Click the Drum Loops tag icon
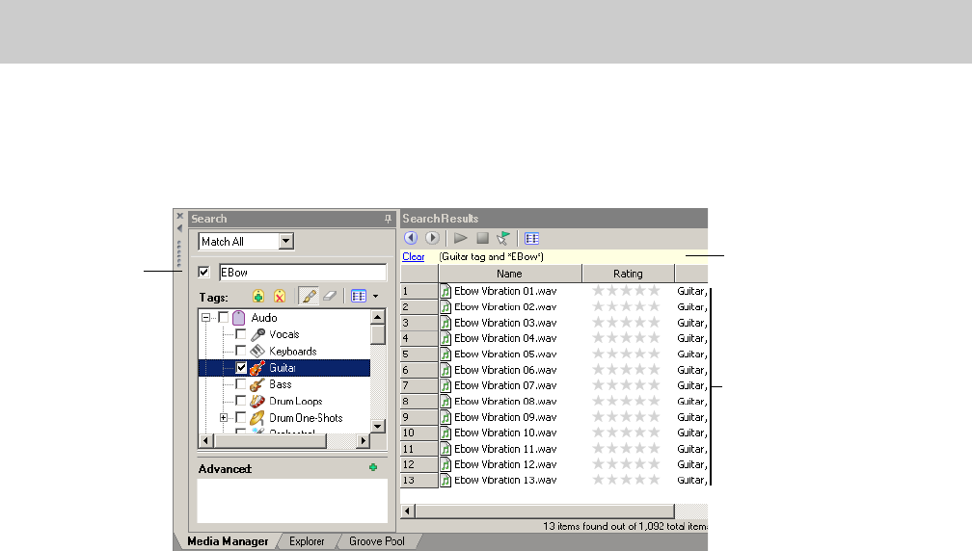 pos(257,401)
